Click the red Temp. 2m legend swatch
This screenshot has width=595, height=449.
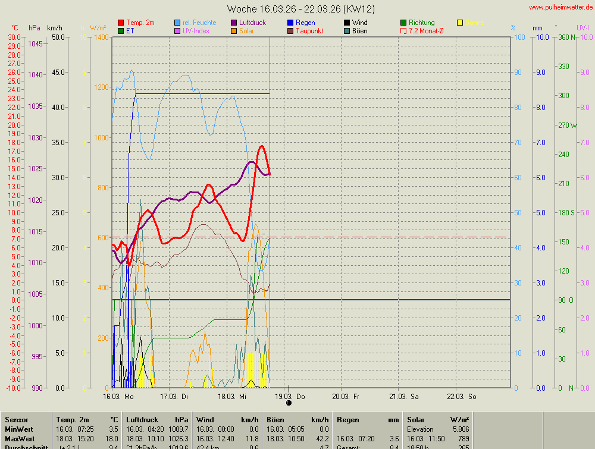121,23
